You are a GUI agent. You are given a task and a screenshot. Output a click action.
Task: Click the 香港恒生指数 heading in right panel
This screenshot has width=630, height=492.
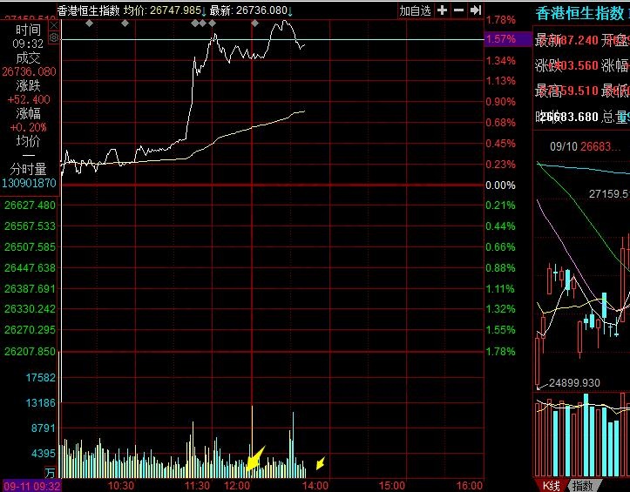click(579, 13)
